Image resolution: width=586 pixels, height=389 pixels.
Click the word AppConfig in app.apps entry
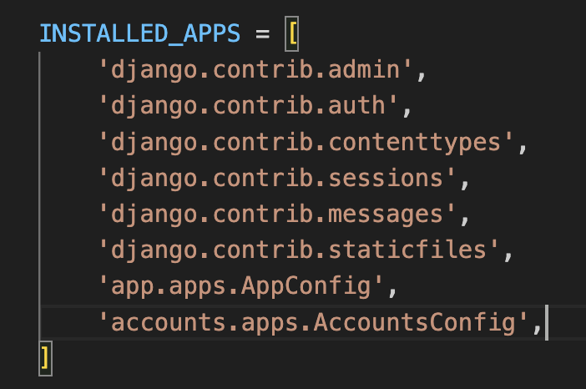[x=306, y=286]
